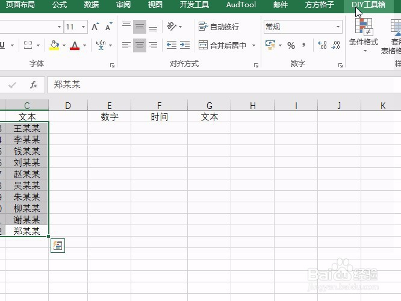Switch to the 公式 tab

pos(60,5)
